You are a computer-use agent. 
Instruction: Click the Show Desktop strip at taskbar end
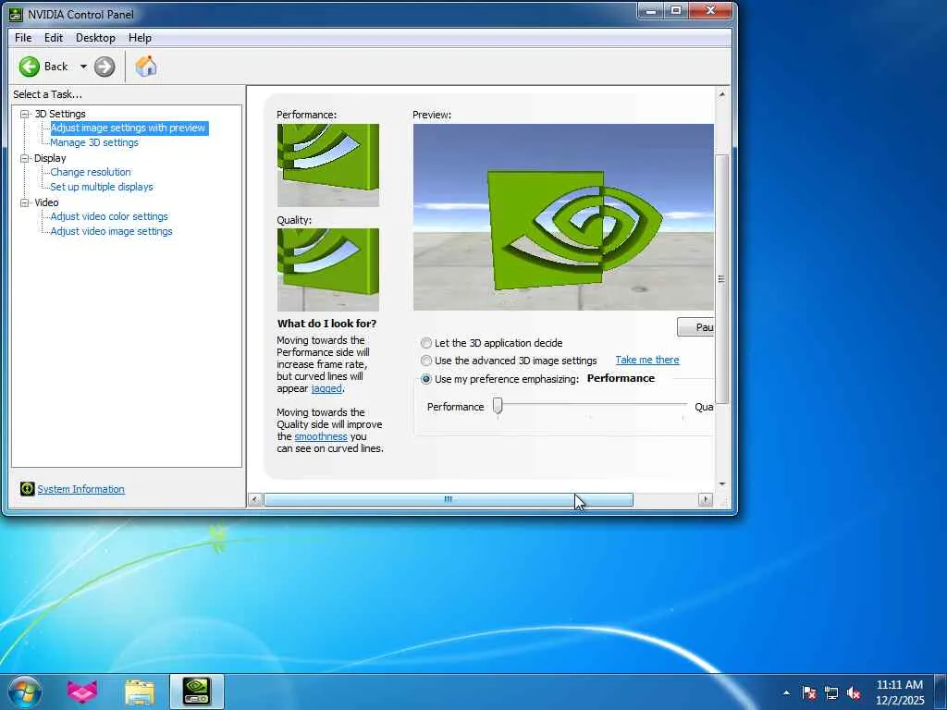tap(941, 692)
